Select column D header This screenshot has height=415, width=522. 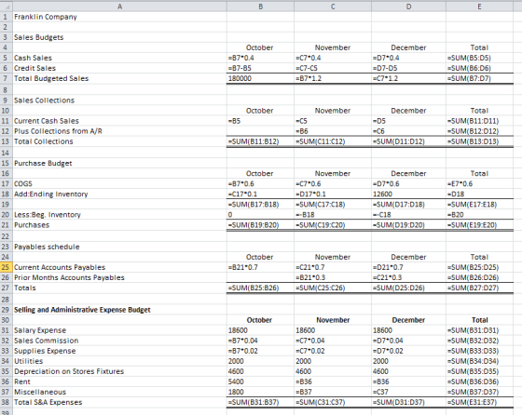tap(408, 7)
